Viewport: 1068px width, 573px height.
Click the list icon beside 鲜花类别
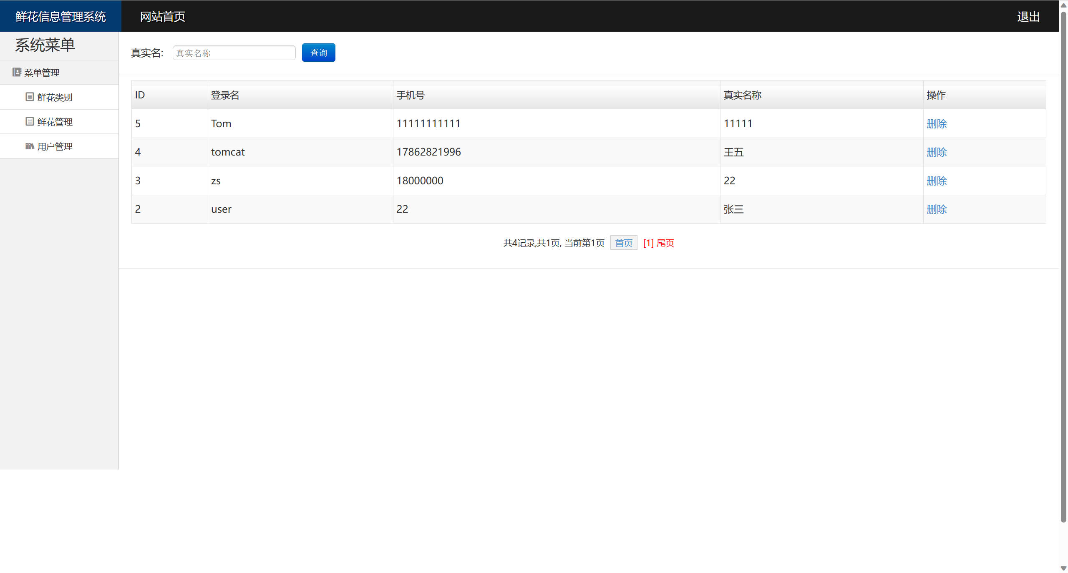[30, 97]
